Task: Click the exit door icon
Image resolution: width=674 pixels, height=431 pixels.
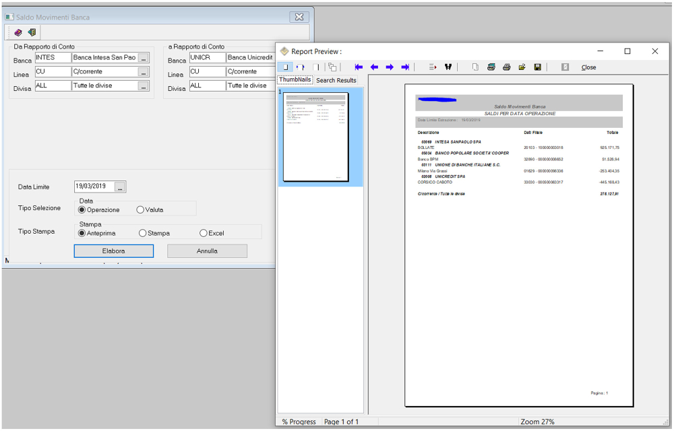Action: click(x=31, y=32)
